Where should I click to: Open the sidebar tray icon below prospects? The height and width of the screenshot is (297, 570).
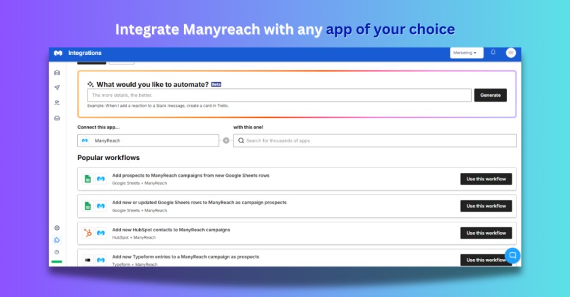click(x=57, y=118)
